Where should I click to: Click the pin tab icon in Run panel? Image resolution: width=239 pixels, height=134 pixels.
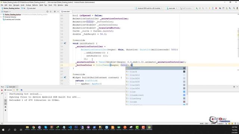[x=2, y=94]
